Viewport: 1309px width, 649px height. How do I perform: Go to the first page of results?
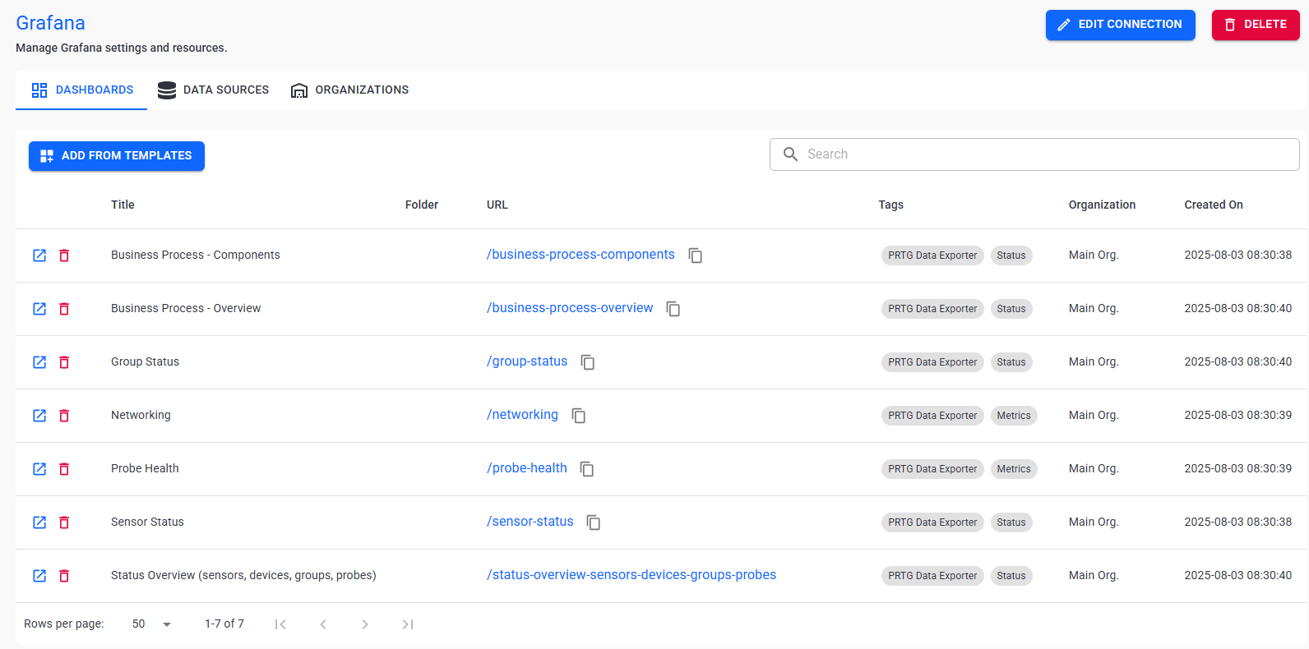click(280, 624)
